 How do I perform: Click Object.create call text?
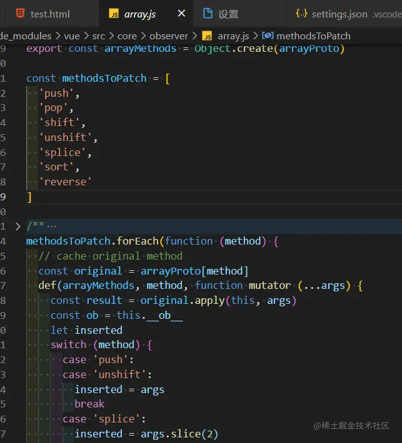click(234, 49)
